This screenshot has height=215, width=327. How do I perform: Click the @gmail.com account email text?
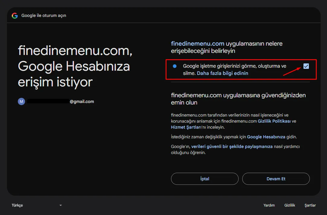pyautogui.click(x=81, y=101)
